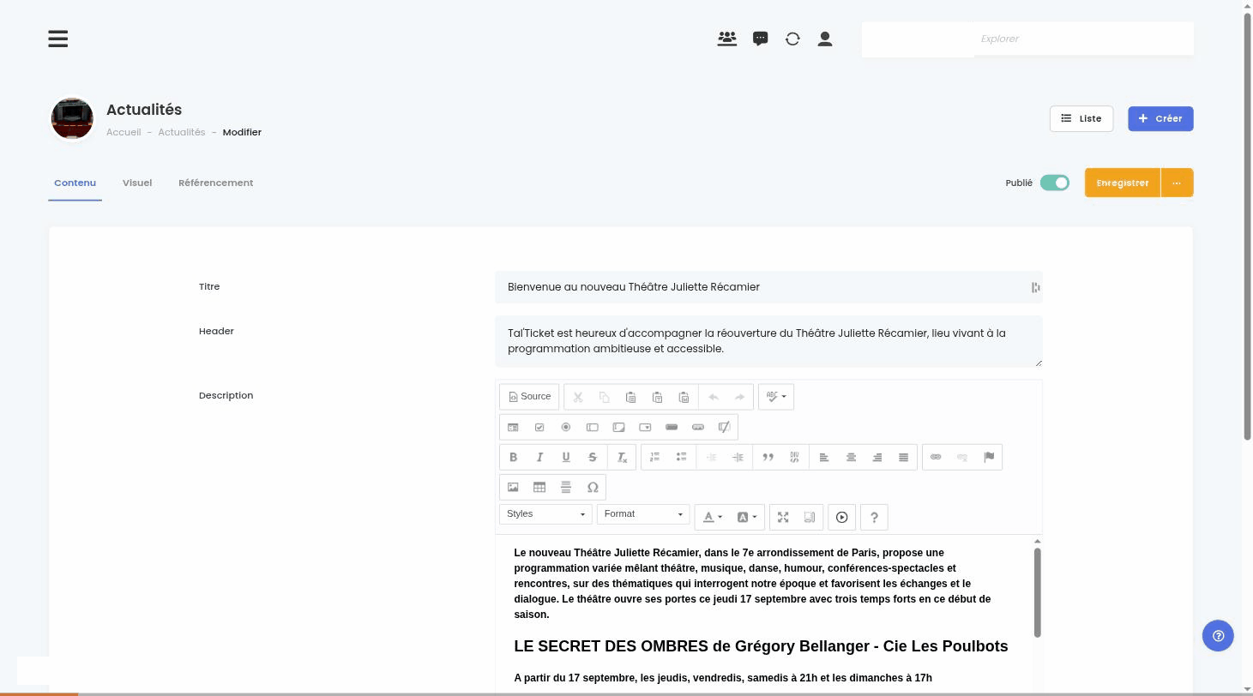The image size is (1253, 696).
Task: Insert a bulleted list
Action: click(682, 457)
